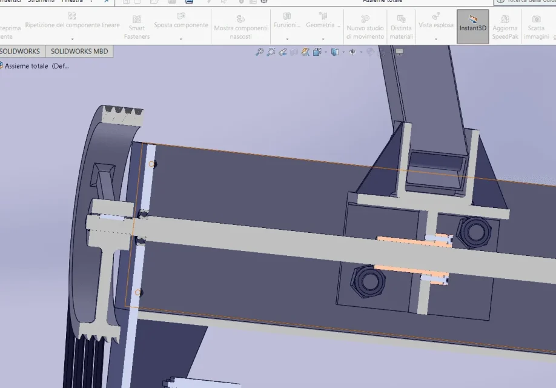Click the Previous View icon
The image size is (556, 388).
(x=283, y=52)
